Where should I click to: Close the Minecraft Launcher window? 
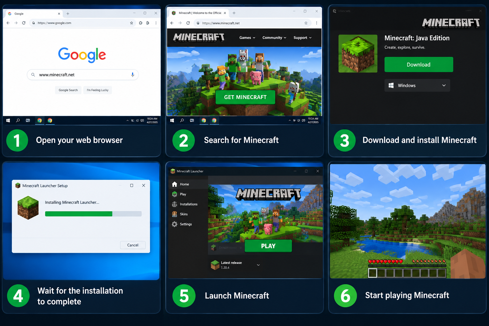[318, 171]
